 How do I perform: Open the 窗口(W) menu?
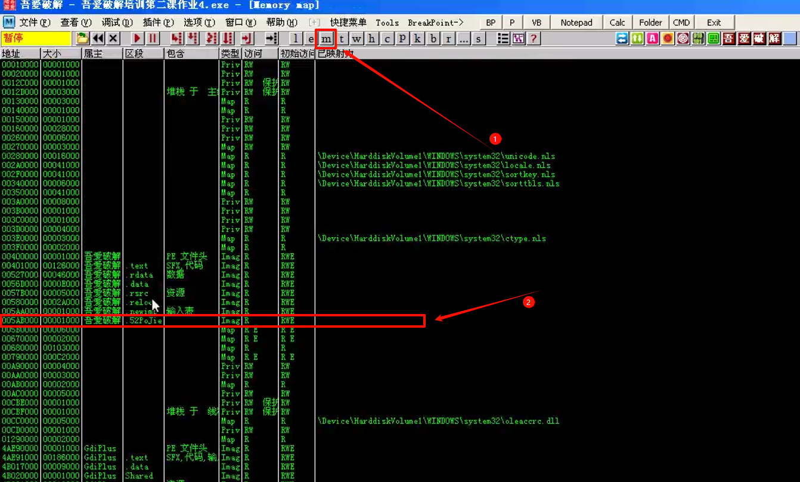[240, 23]
